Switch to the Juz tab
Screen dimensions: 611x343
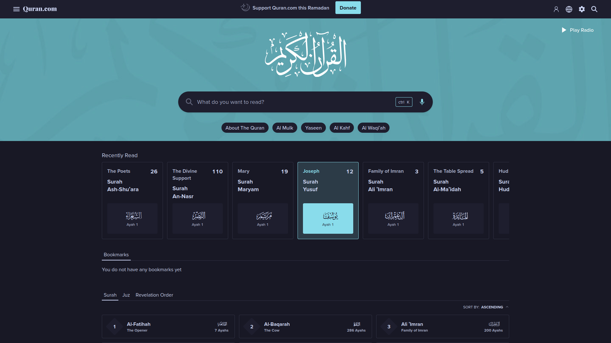point(126,295)
